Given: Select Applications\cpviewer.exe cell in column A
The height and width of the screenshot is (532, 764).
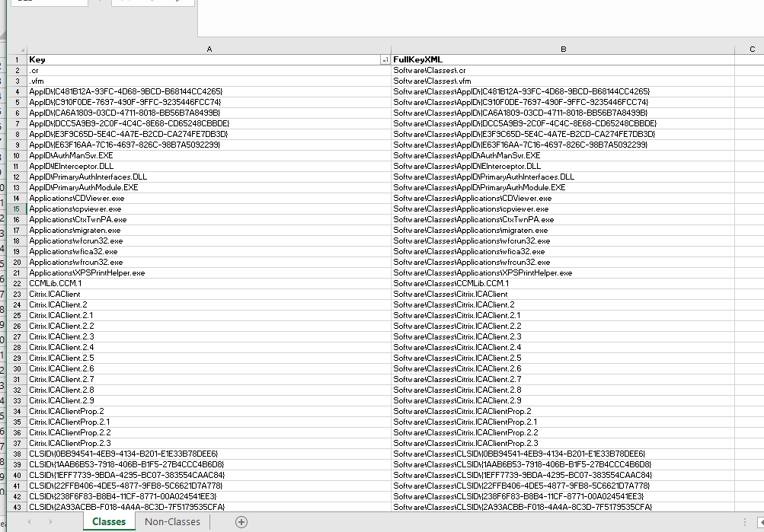Looking at the screenshot, I should 209,209.
